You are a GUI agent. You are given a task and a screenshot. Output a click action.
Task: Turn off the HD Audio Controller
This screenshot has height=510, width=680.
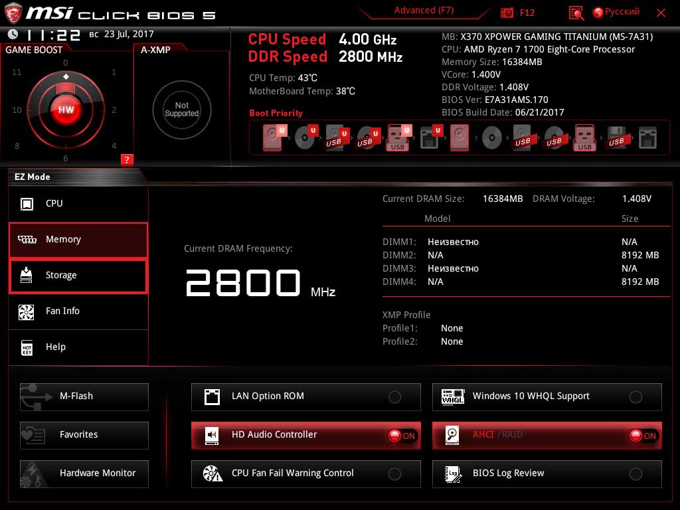click(402, 436)
